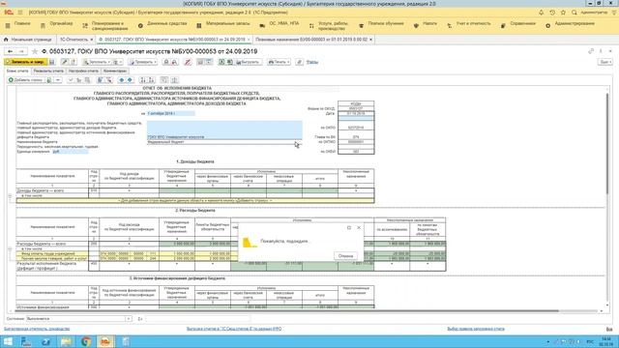
Task: Open the Заполнить dropdown button
Action: (97, 62)
